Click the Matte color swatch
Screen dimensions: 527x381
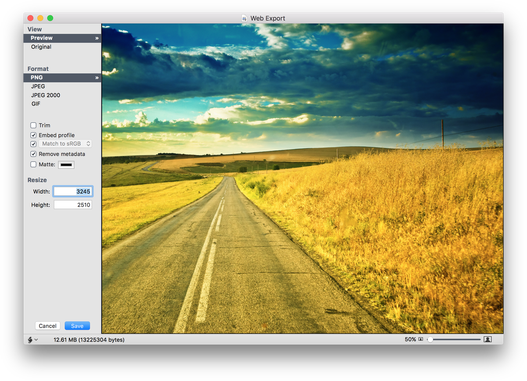tap(66, 164)
